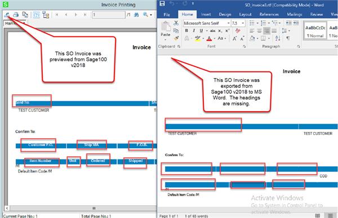Undo last action in Word
Image resolution: width=338 pixels, height=218 pixels.
(172, 4)
